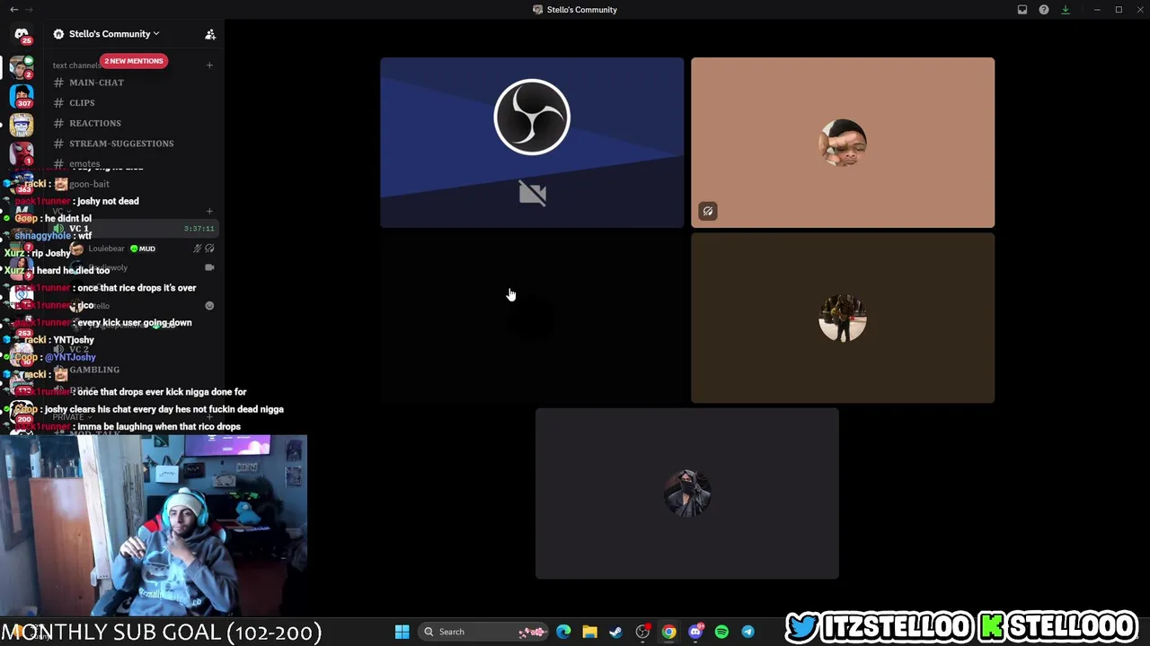This screenshot has height=646, width=1150.
Task: Click the @YNTJoshy mention in chat overlay
Action: coord(70,357)
